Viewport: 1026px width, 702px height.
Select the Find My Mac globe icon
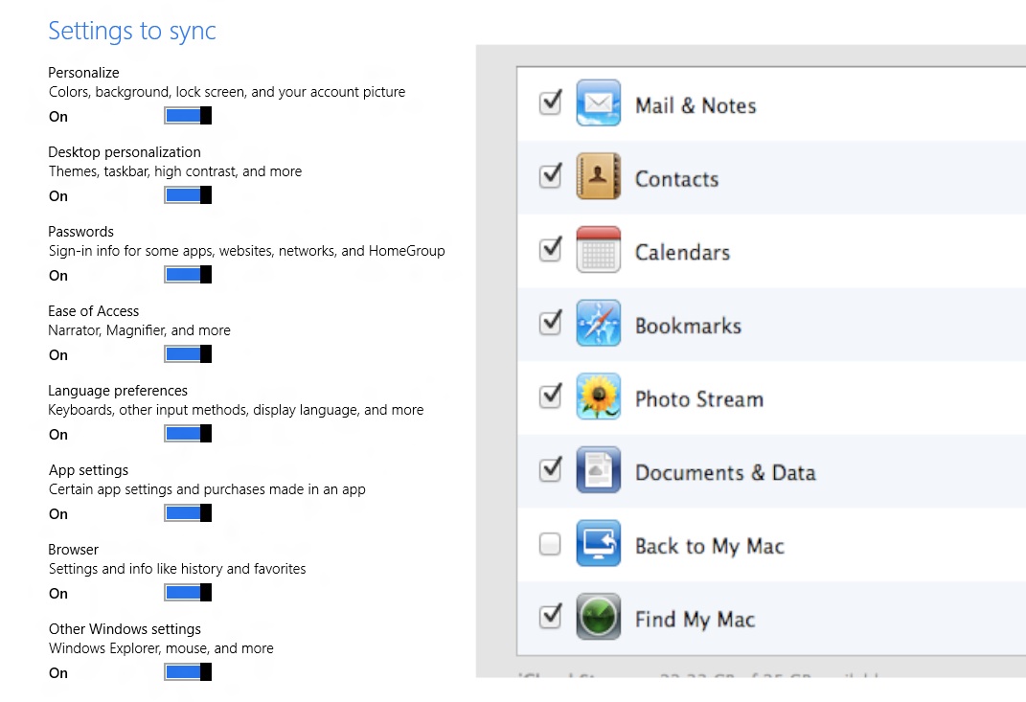point(598,619)
